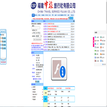Click the Kaixin red share icon
The height and width of the screenshot is (107, 107).
point(101,47)
